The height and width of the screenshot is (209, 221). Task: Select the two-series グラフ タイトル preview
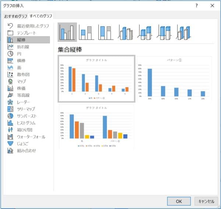(x=97, y=79)
